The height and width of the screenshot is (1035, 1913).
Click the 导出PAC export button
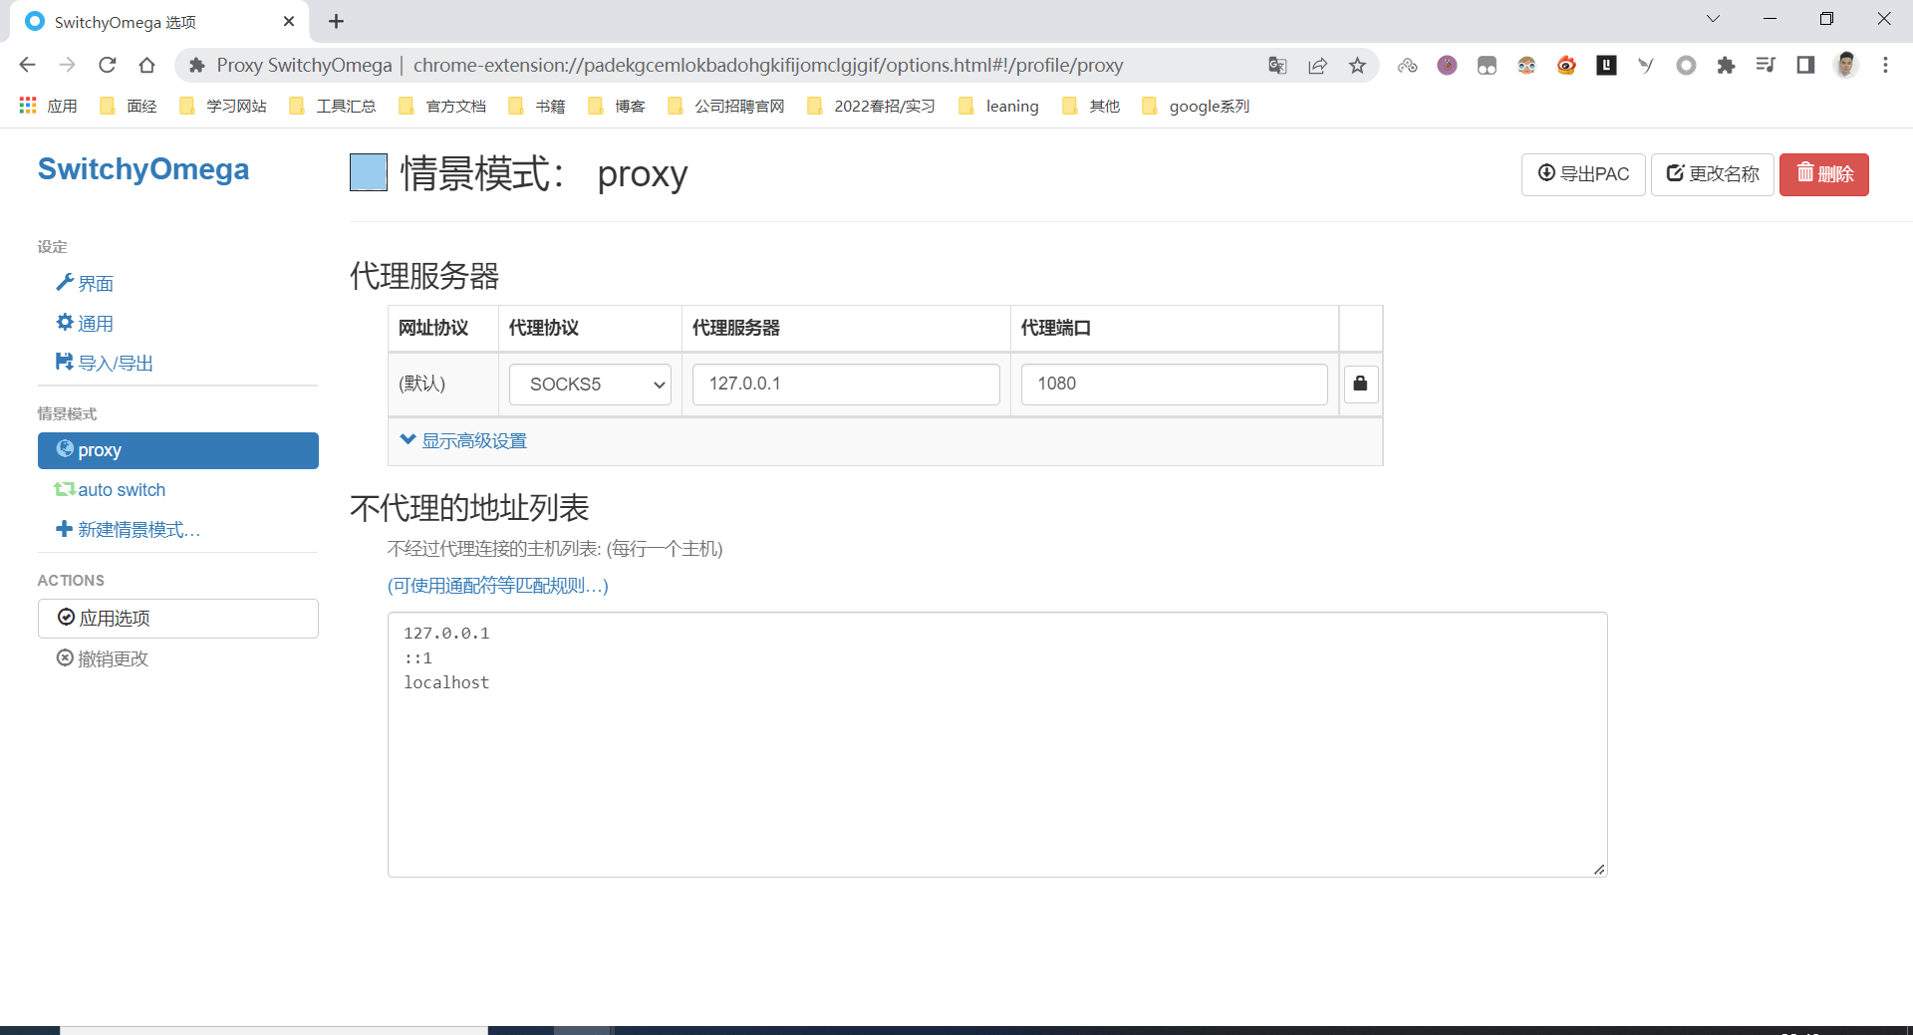1583,174
